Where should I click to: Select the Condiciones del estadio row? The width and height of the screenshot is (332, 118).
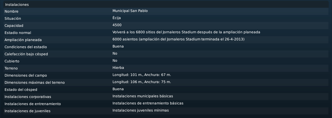(166, 47)
